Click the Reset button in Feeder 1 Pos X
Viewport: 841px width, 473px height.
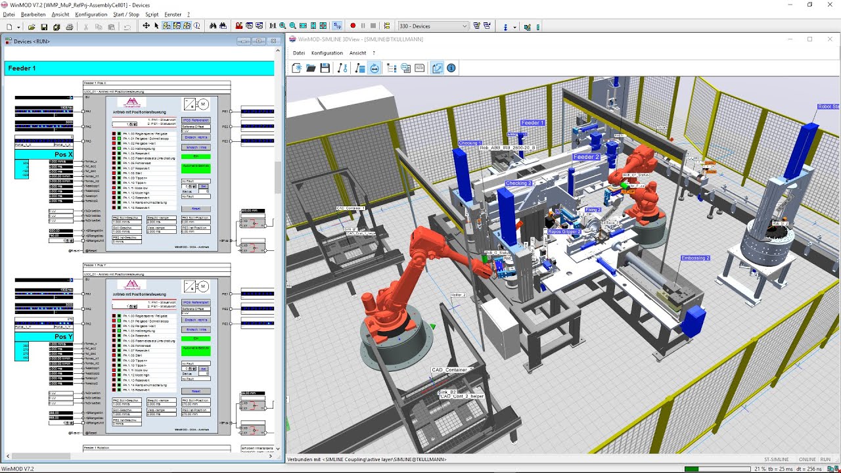[196, 208]
